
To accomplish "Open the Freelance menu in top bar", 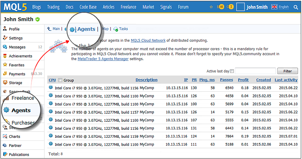I will coord(128,7).
